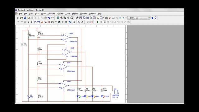Select resistor R1 10.0kΩ
Screen dimensions: 199x112
click(28, 36)
